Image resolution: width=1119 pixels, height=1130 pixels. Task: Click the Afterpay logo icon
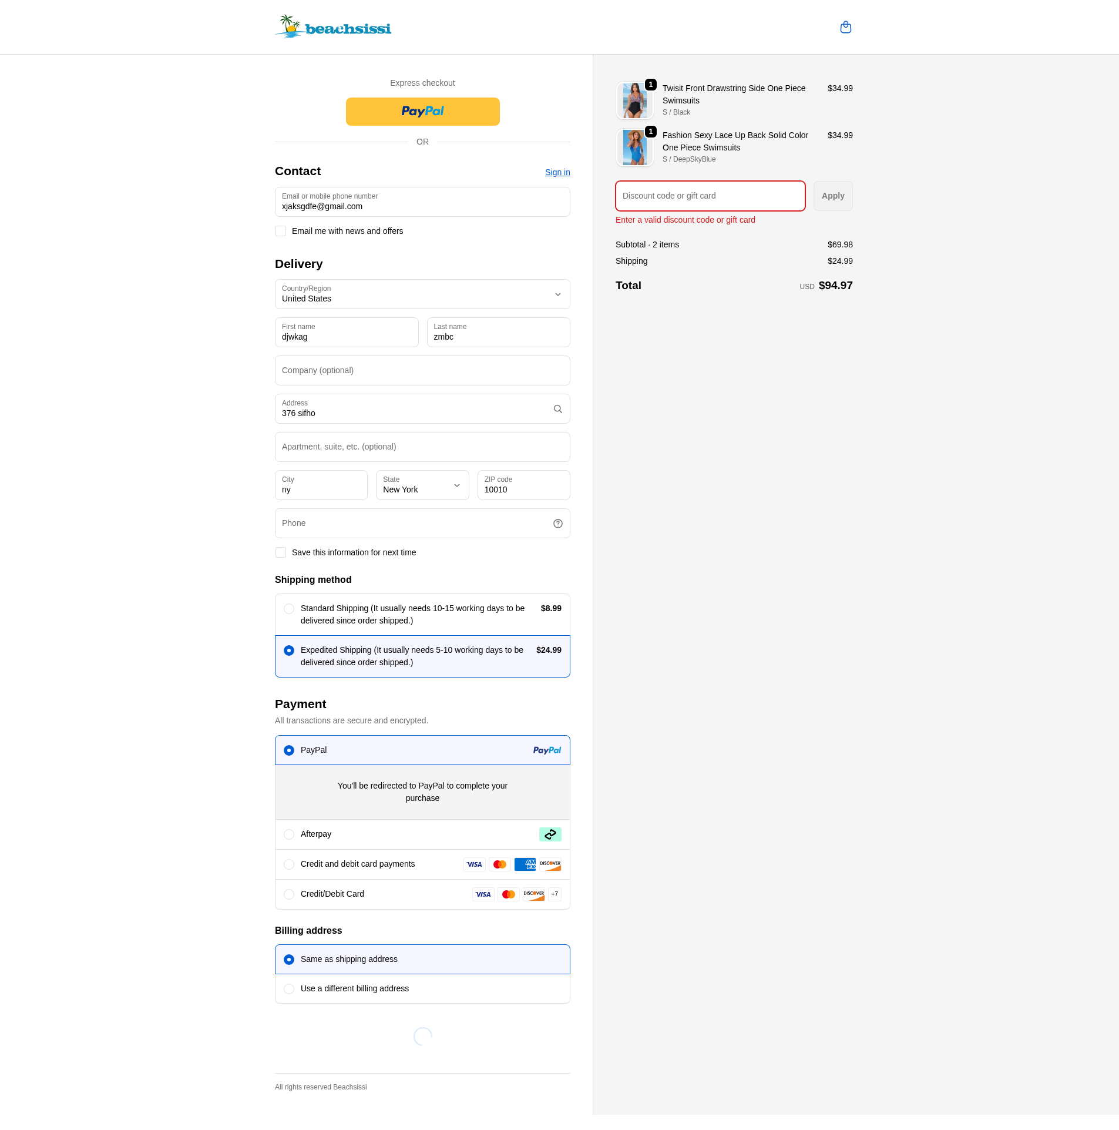click(550, 834)
